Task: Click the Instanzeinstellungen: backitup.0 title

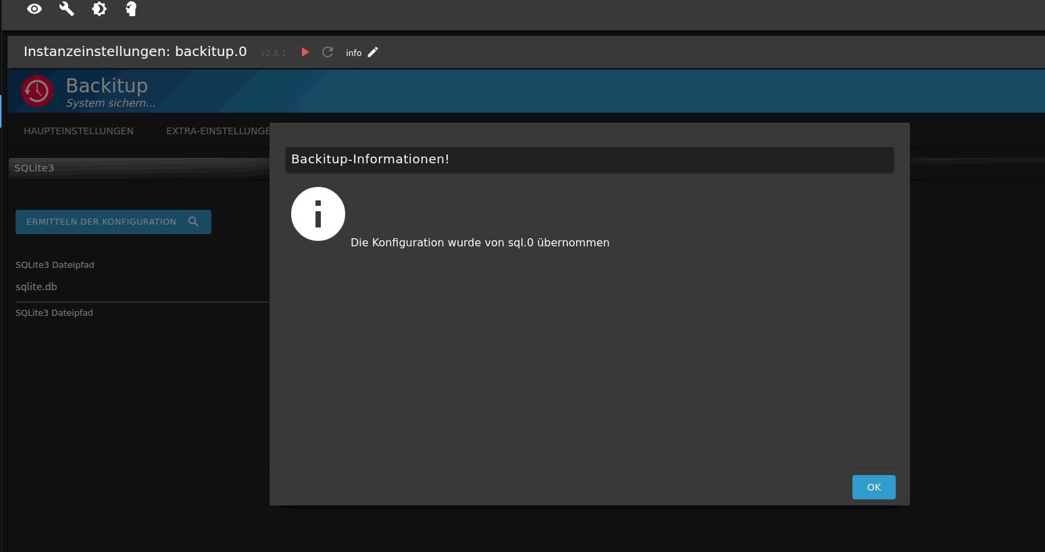Action: click(x=135, y=51)
